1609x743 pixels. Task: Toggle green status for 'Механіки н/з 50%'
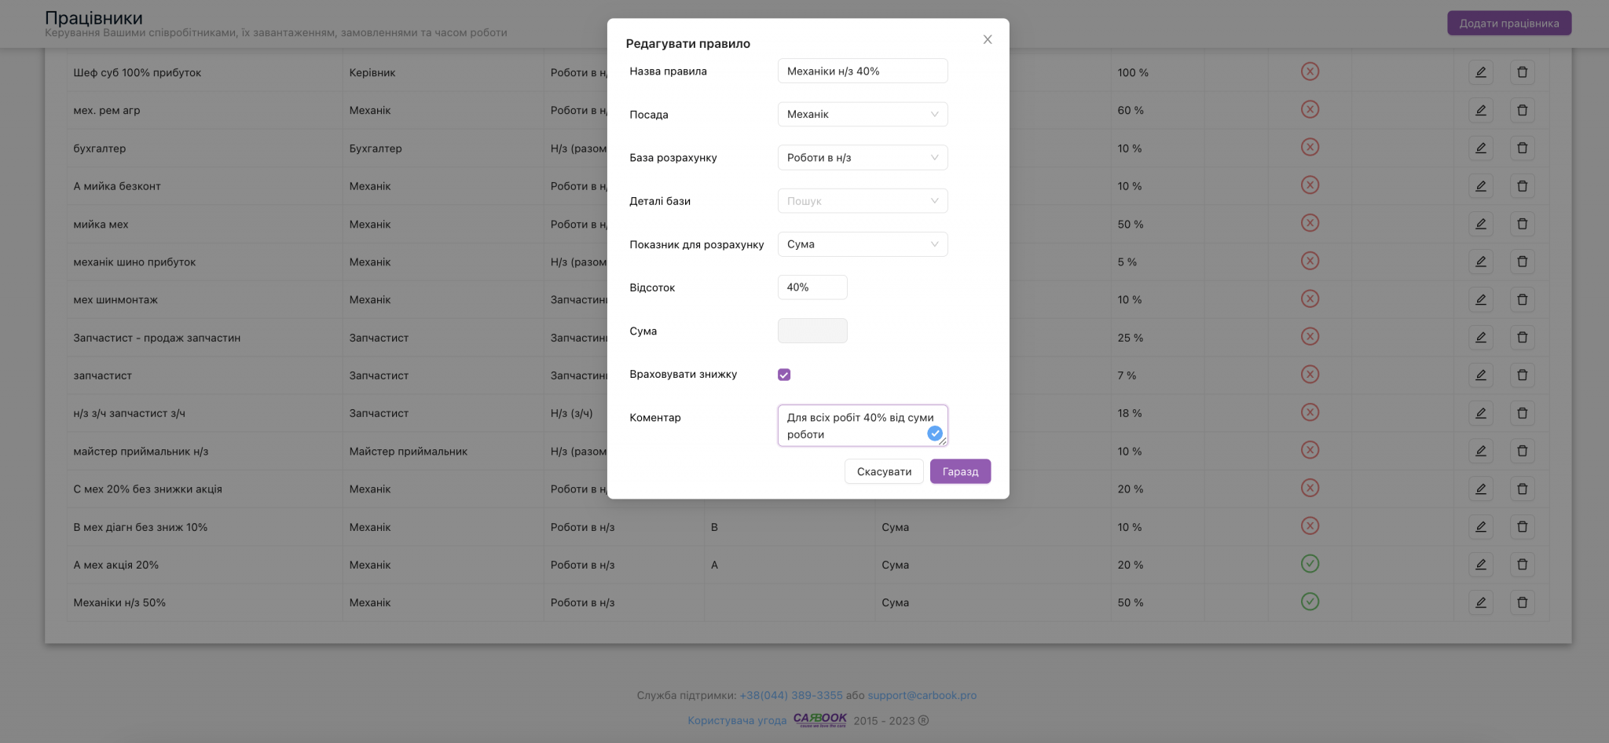(x=1310, y=602)
